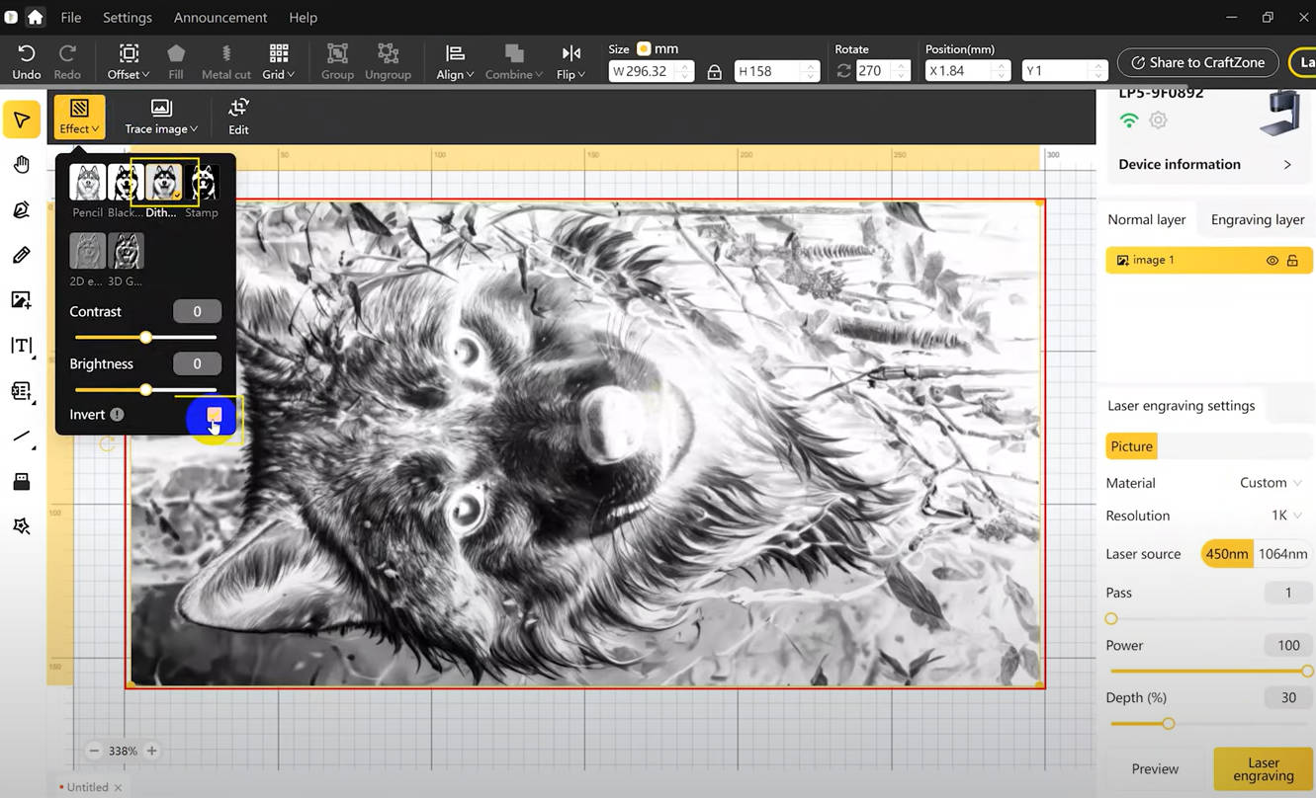Click the Contrast slider handle
1316x798 pixels.
tap(145, 338)
